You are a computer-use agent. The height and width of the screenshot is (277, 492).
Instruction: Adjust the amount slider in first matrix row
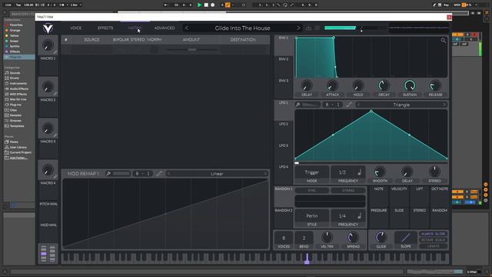tap(192, 49)
